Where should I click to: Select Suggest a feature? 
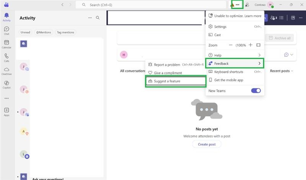pos(176,81)
